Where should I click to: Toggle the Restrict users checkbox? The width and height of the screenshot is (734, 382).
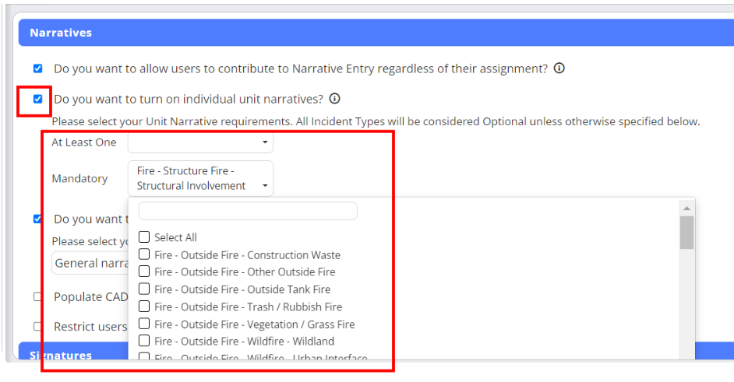tap(38, 327)
